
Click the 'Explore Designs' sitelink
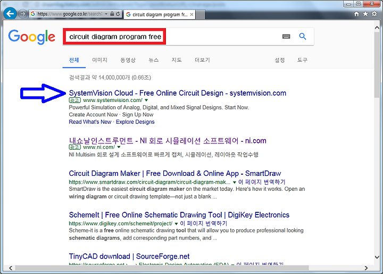(135, 122)
